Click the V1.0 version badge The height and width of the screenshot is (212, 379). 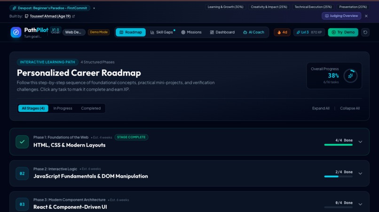[x=55, y=30]
